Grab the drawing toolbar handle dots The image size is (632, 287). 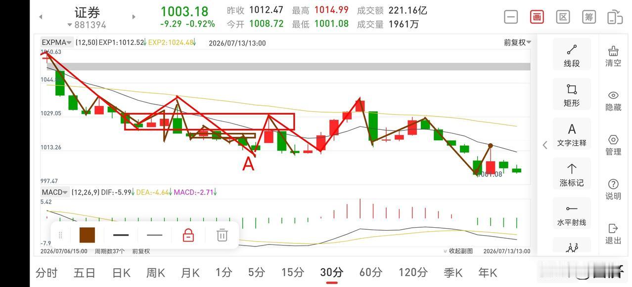tap(60, 235)
